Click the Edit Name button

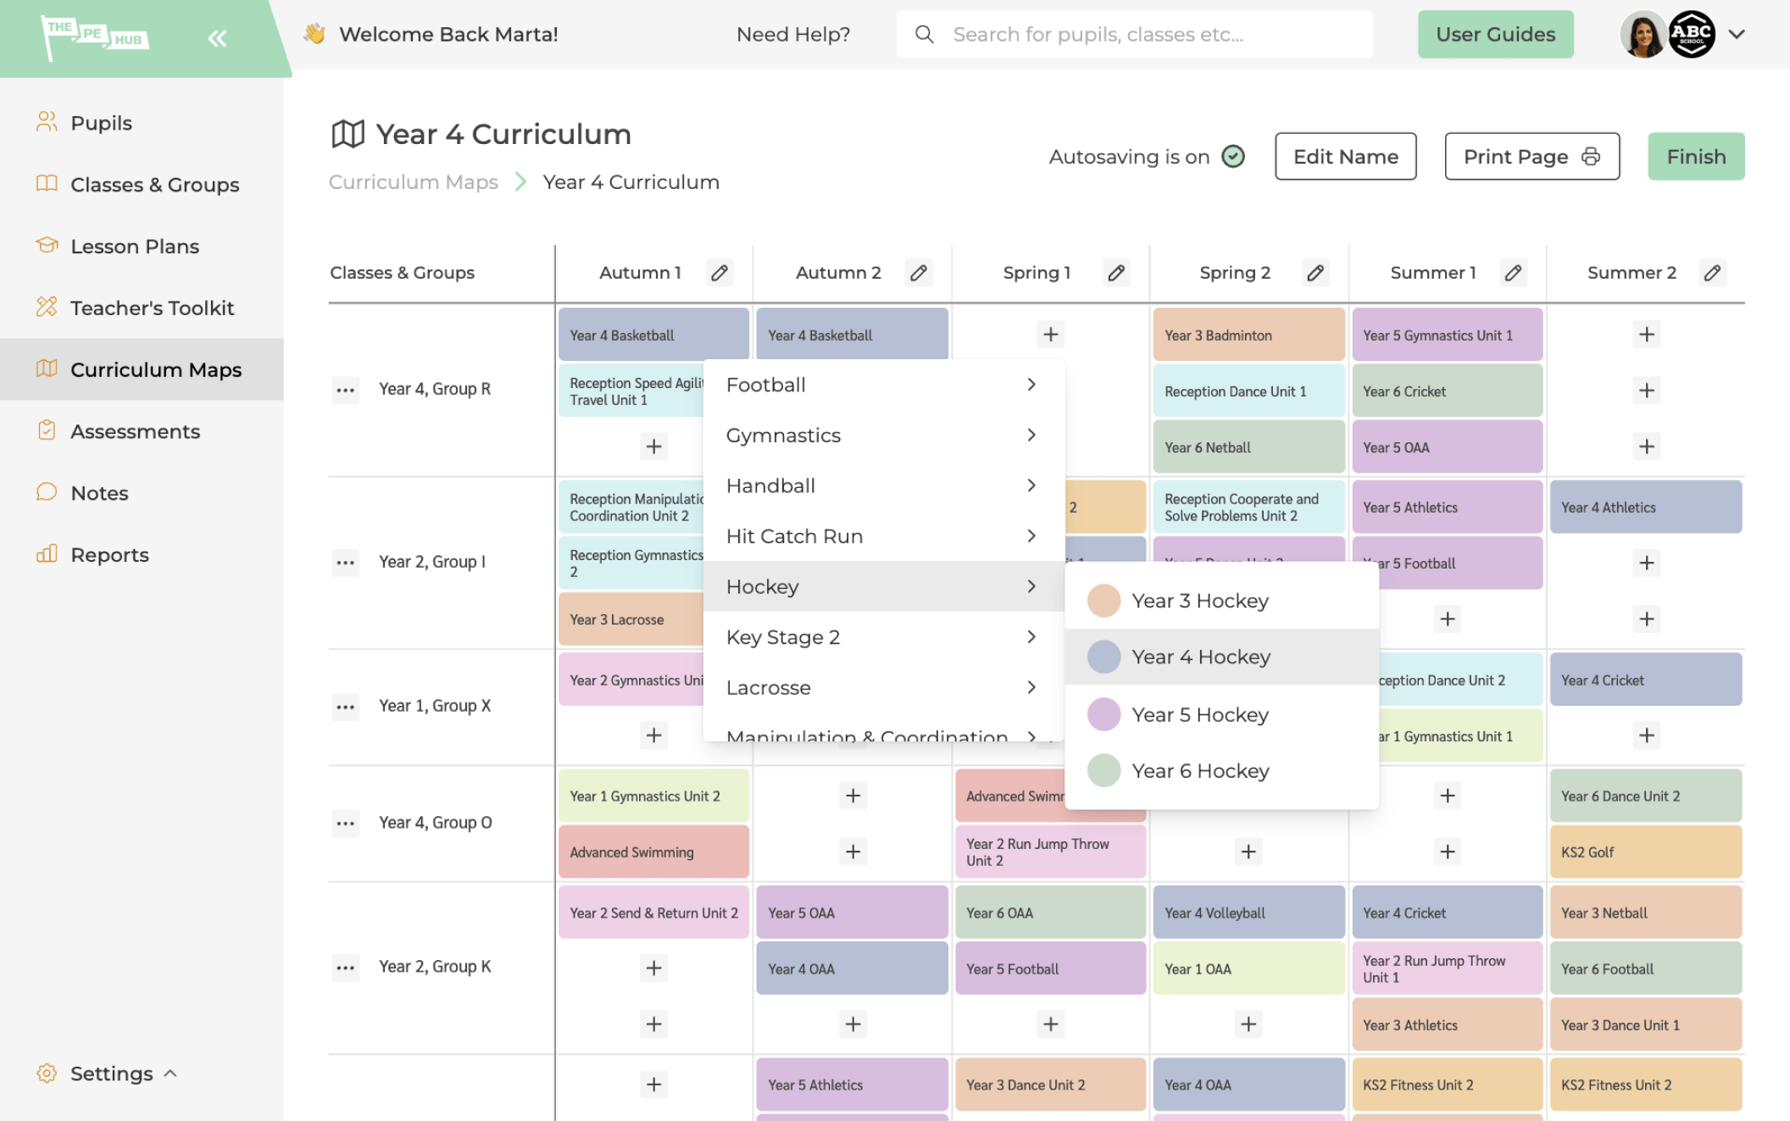coord(1345,157)
